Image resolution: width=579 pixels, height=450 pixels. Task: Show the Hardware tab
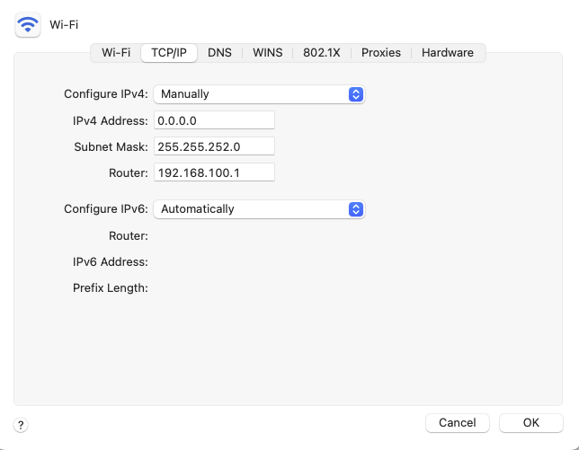coord(448,53)
